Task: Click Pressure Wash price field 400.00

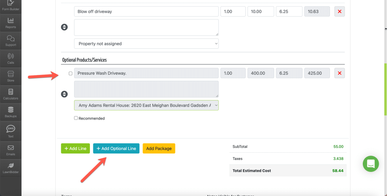Action: click(x=261, y=73)
